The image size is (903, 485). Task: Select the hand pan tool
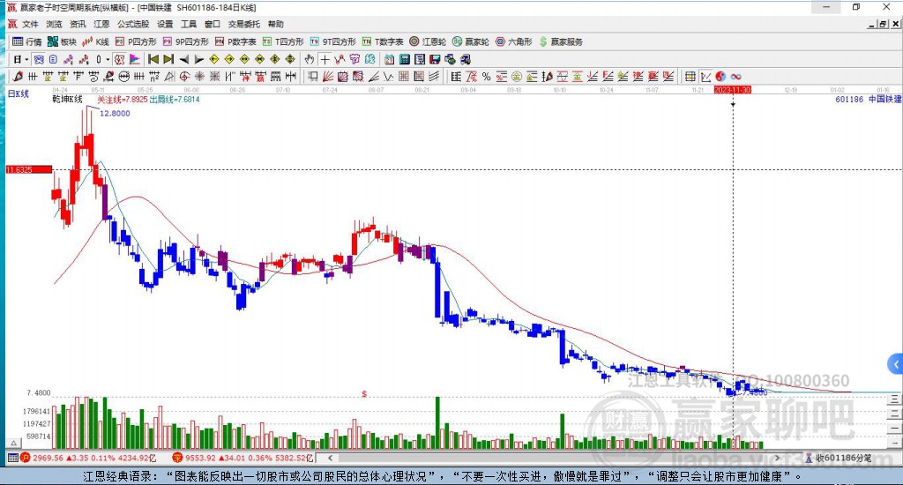pos(310,59)
